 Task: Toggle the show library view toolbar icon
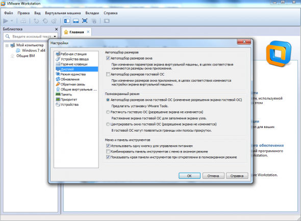point(67,21)
